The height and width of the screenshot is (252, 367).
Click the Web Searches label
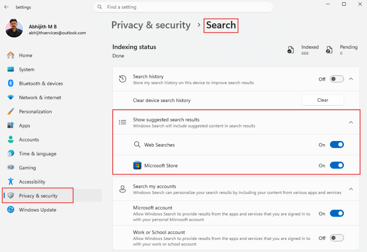(x=160, y=145)
